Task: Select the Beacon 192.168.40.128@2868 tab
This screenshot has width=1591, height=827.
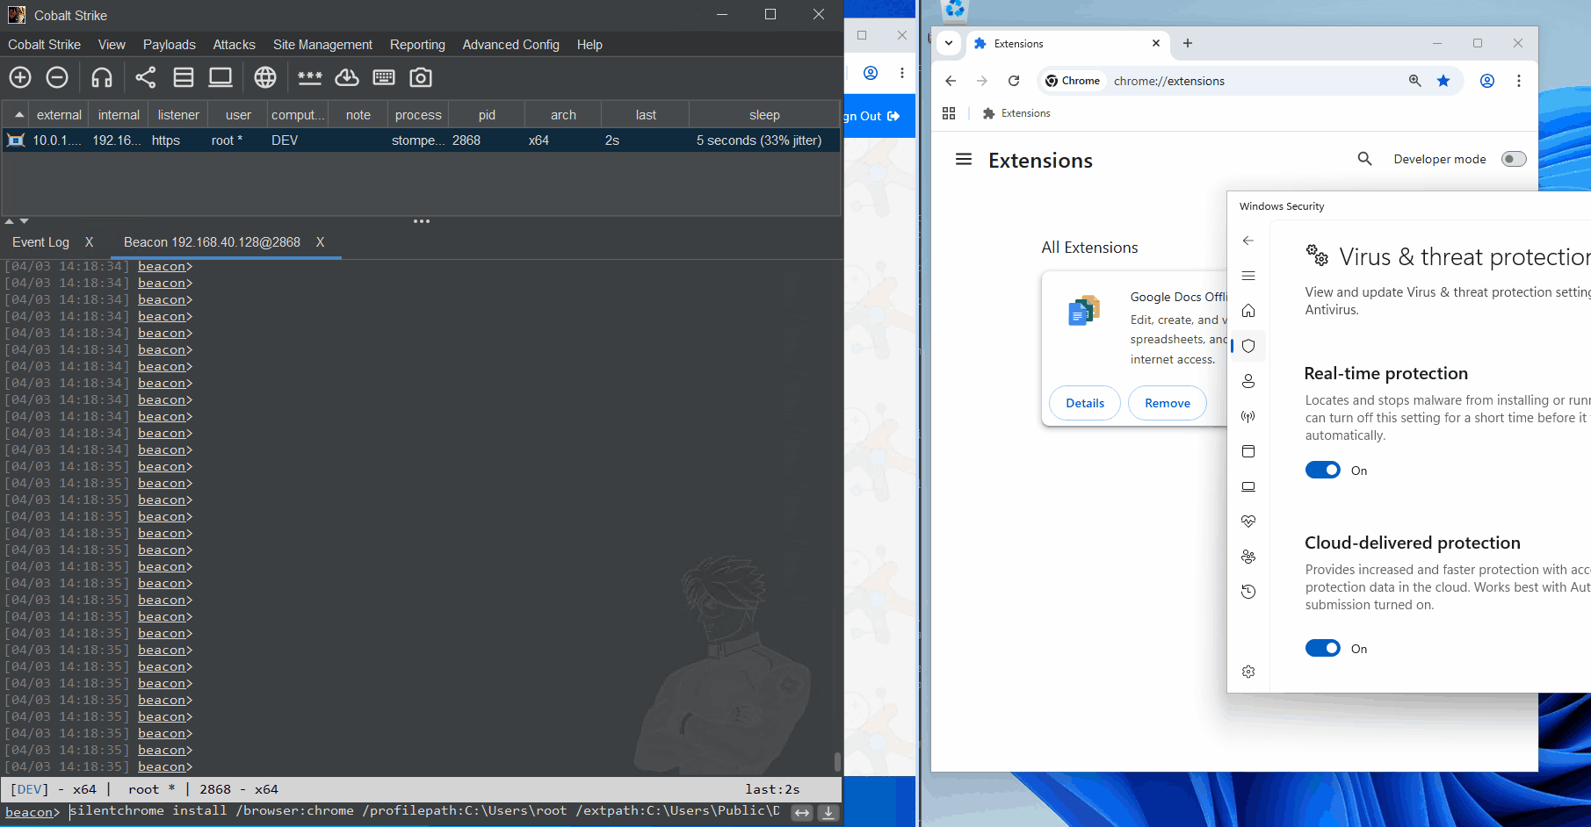Action: 212,242
